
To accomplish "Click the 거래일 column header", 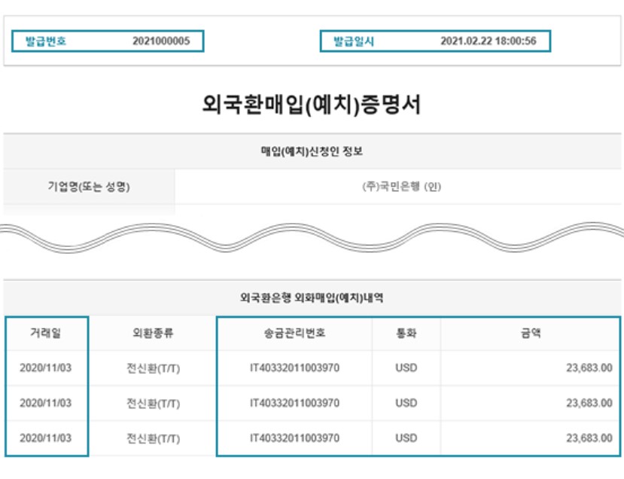I will [46, 333].
